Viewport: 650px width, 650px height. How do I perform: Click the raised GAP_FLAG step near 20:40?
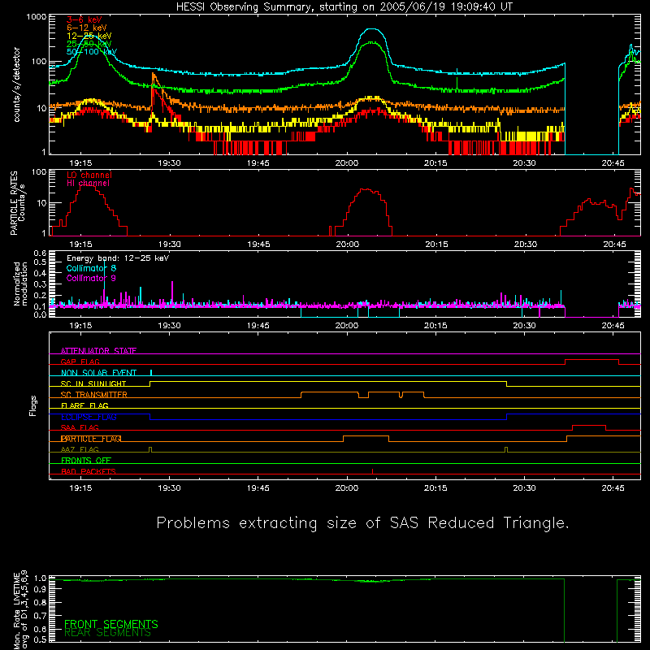coord(591,360)
